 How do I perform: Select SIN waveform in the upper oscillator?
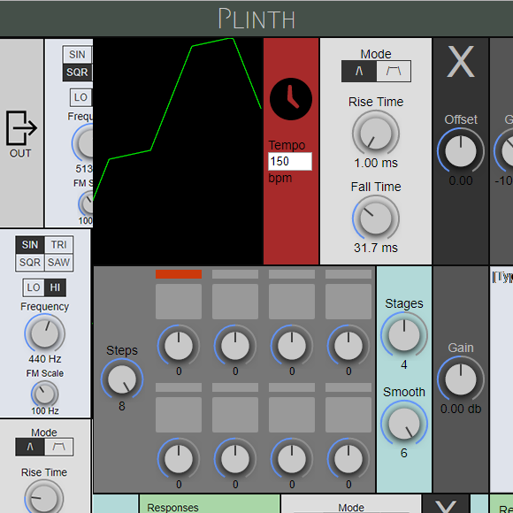77,54
